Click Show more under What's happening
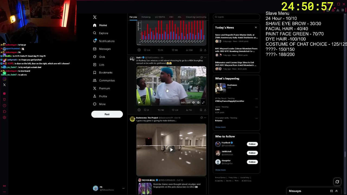 point(220,127)
